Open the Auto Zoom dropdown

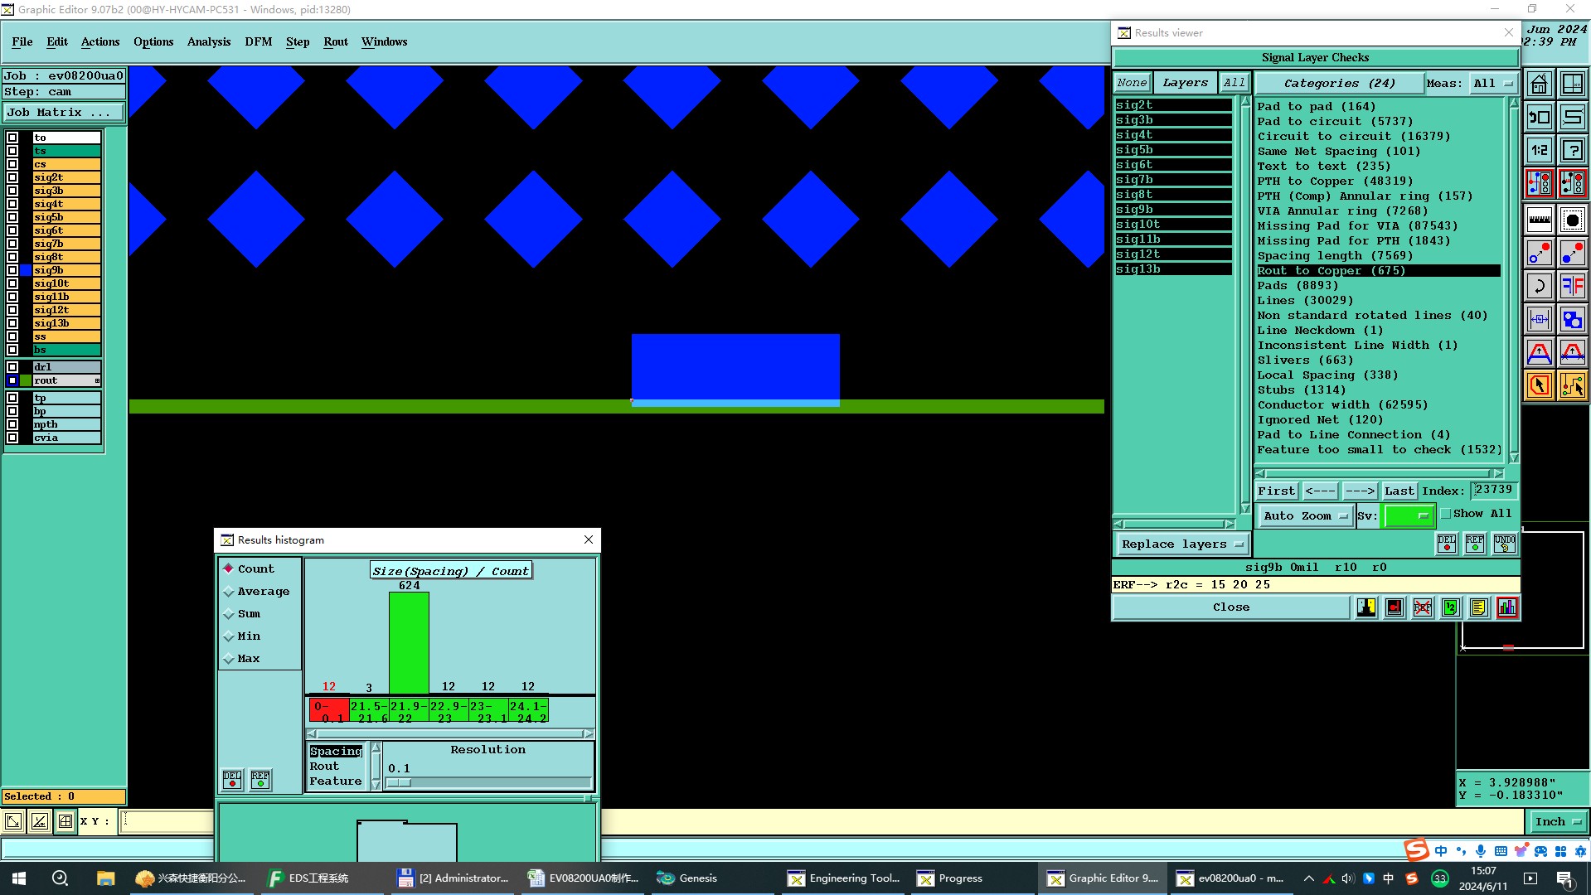pos(1305,515)
